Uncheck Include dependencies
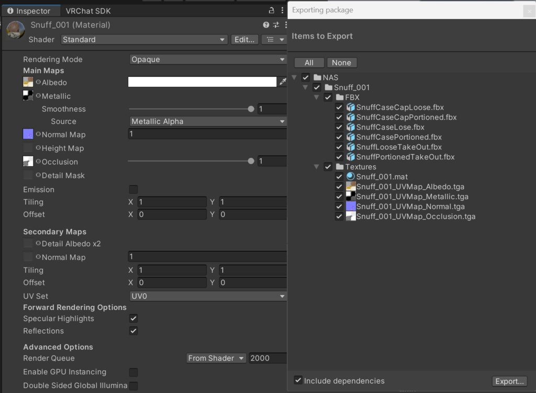Screen dimensions: 536x393 (x=298, y=380)
